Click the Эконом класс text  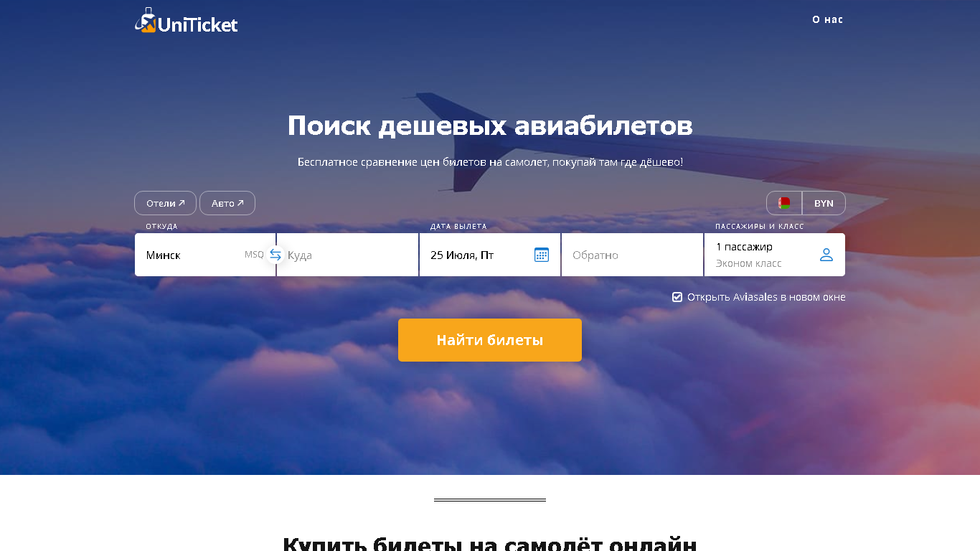749,263
